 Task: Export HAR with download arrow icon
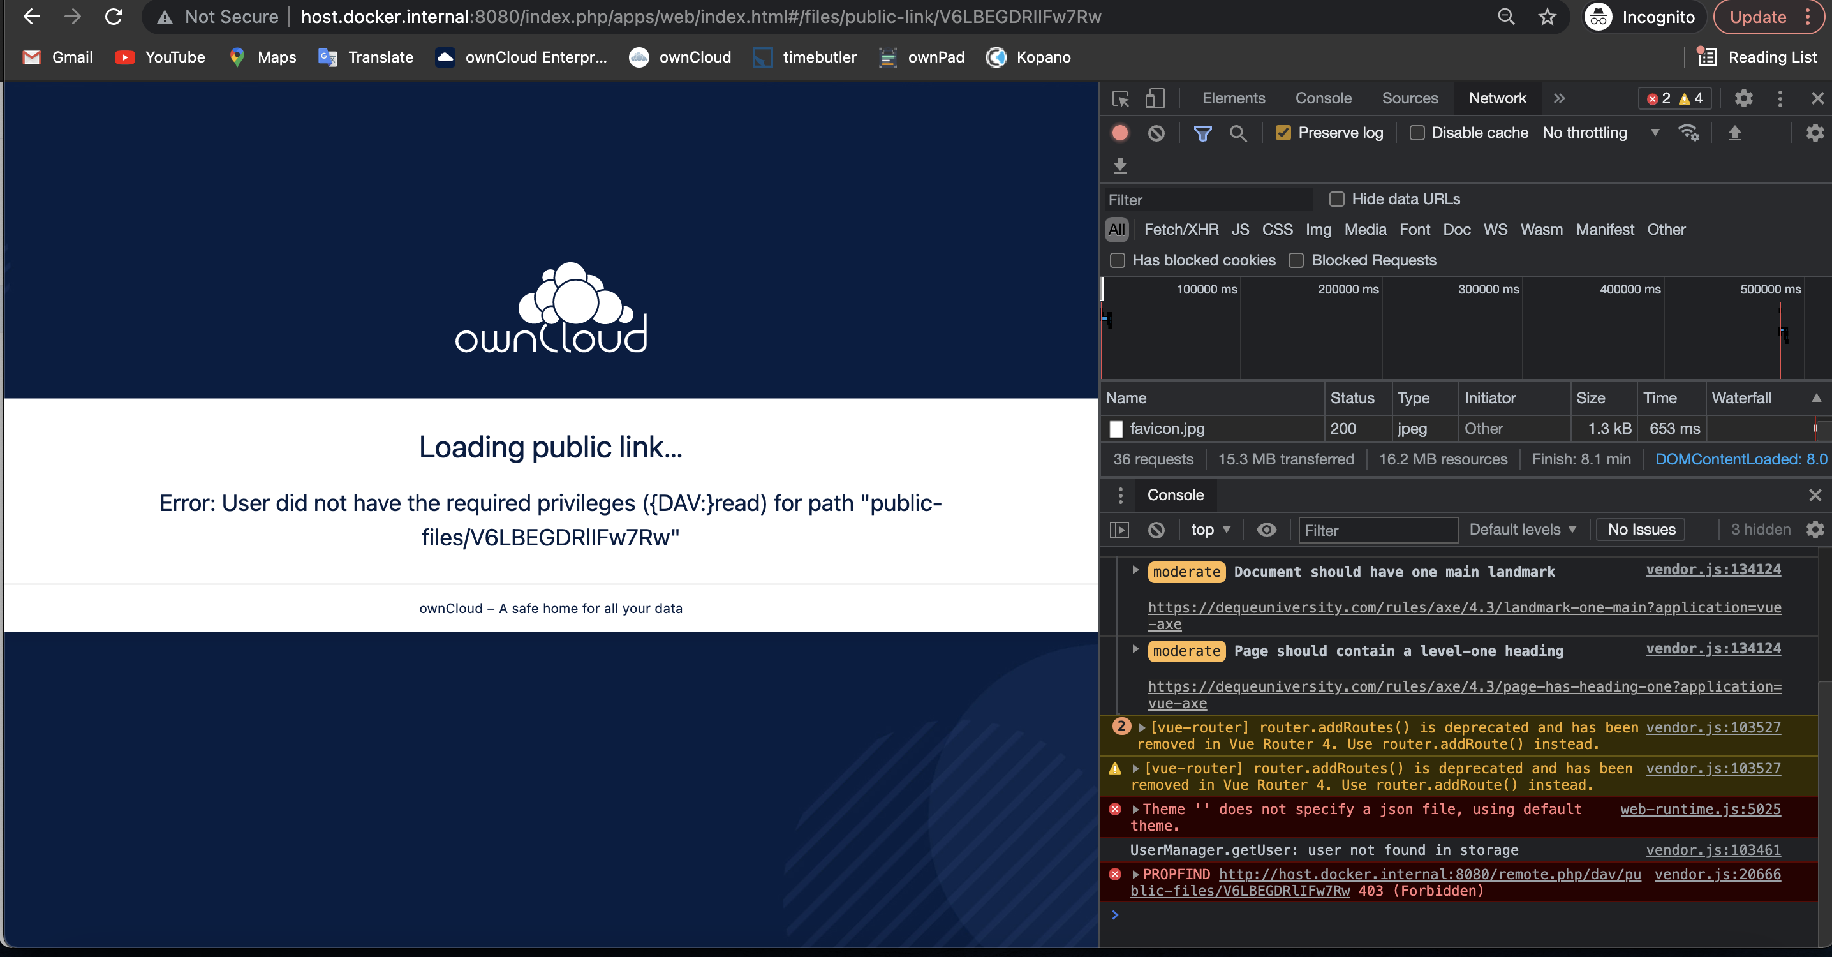coord(1119,166)
